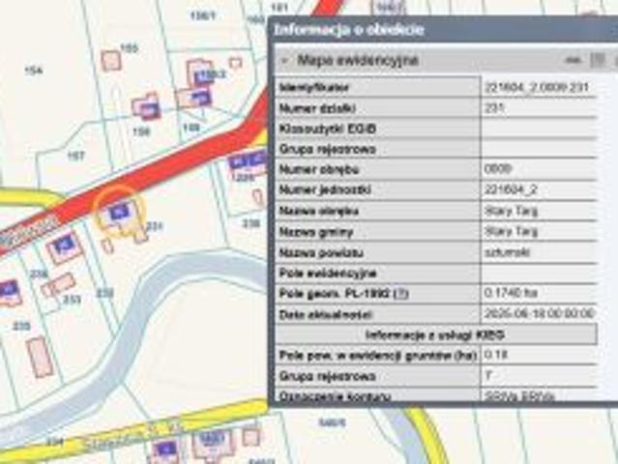This screenshot has height=464, width=618.
Task: Select the Pole geom. value 0.1740 ha
Action: (511, 293)
